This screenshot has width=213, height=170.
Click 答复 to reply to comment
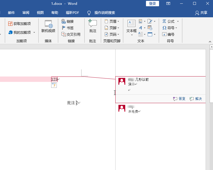pyautogui.click(x=179, y=99)
